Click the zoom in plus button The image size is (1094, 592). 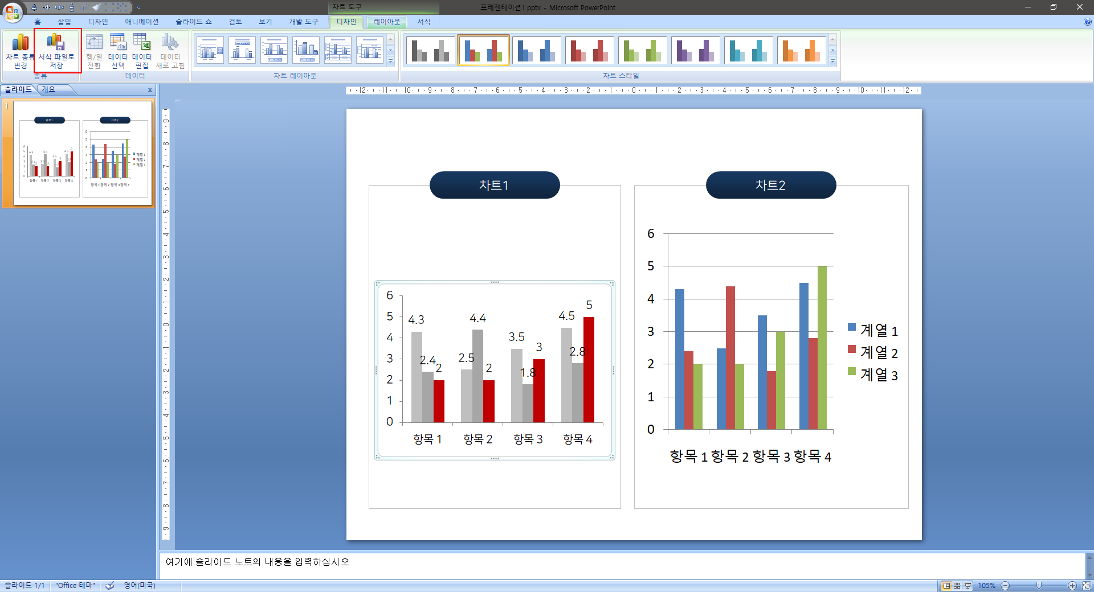click(x=1072, y=586)
